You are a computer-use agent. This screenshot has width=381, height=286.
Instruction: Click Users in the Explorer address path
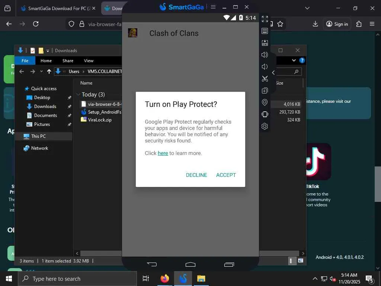point(74,71)
